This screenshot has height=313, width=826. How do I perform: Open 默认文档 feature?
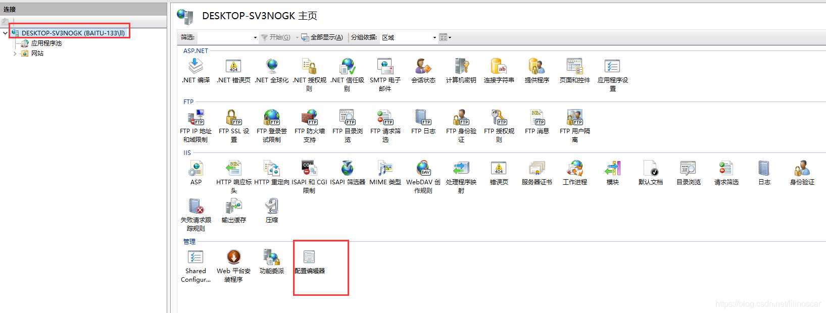651,173
